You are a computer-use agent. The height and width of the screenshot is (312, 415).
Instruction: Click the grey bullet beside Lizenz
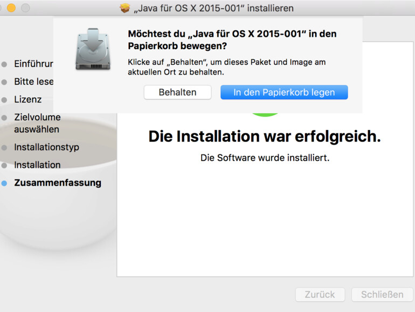click(4, 100)
